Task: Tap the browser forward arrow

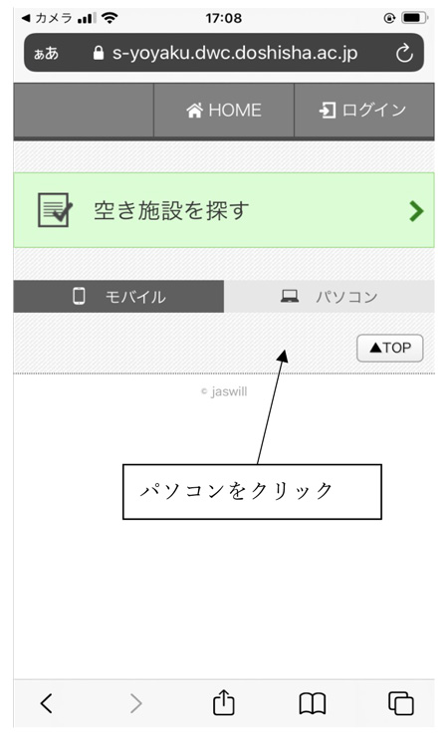Action: click(x=135, y=703)
